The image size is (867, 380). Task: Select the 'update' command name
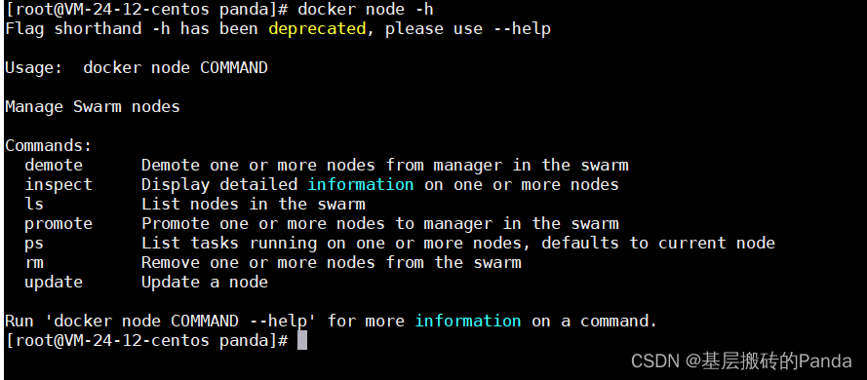coord(54,283)
